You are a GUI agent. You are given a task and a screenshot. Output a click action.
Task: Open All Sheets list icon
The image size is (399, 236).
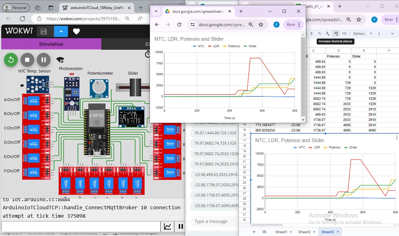pyautogui.click(x=264, y=232)
